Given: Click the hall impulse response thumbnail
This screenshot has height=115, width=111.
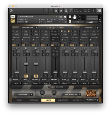Looking at the screenshot, I should pyautogui.click(x=91, y=93).
